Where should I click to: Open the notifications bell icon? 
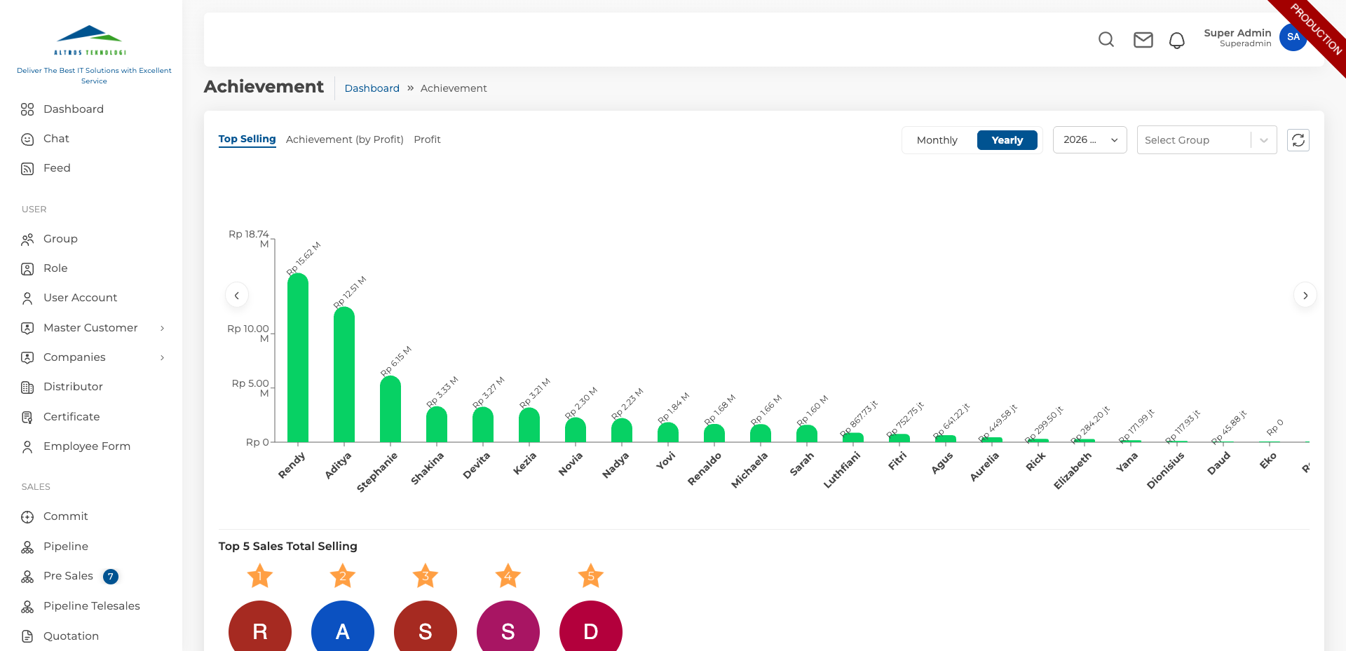(x=1177, y=41)
